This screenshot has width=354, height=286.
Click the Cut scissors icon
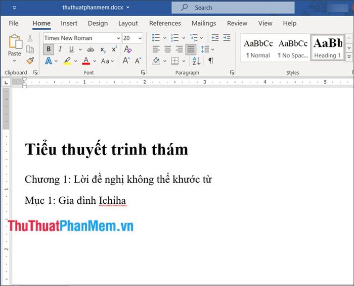click(x=30, y=38)
